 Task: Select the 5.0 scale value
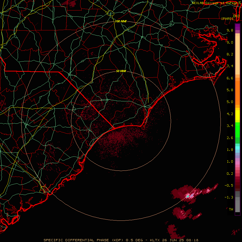tap(230, 102)
